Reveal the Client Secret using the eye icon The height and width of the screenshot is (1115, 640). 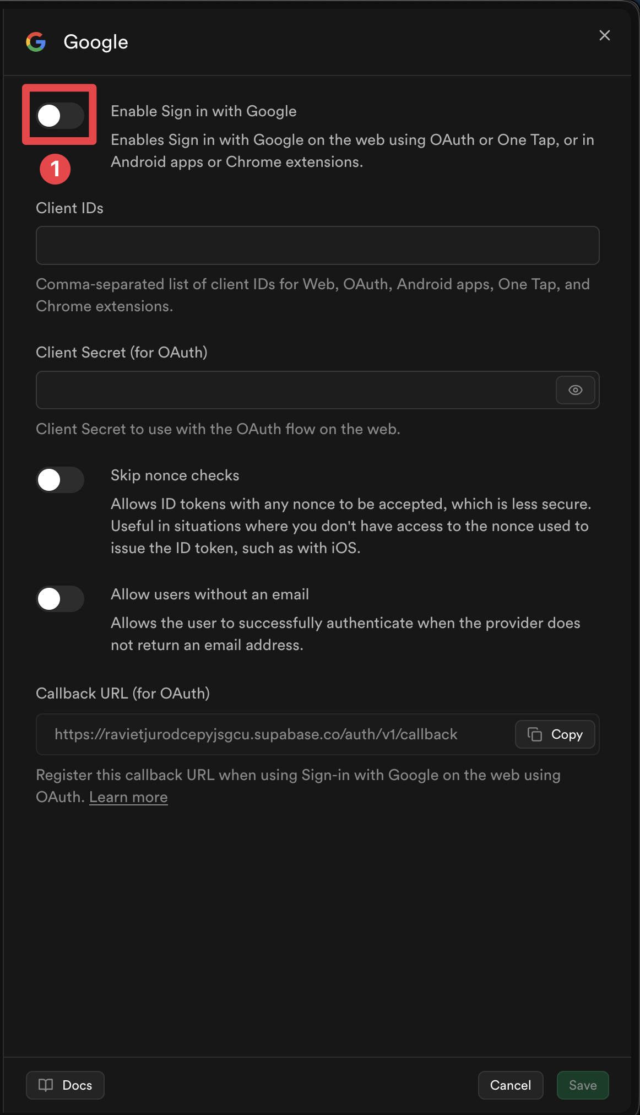coord(575,390)
